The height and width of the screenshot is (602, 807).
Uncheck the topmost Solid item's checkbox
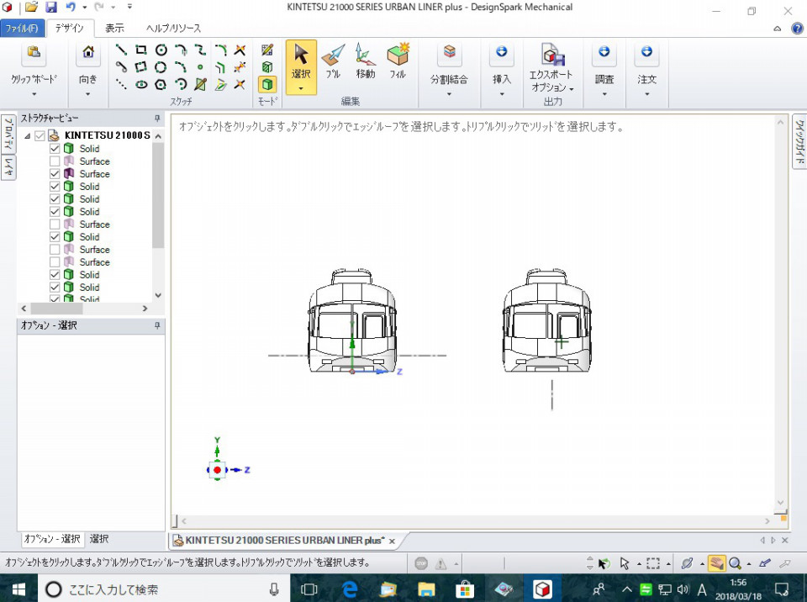tap(55, 148)
